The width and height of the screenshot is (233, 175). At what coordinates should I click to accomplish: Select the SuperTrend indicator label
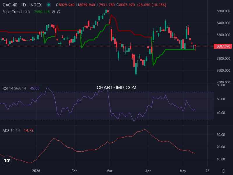(x=12, y=12)
